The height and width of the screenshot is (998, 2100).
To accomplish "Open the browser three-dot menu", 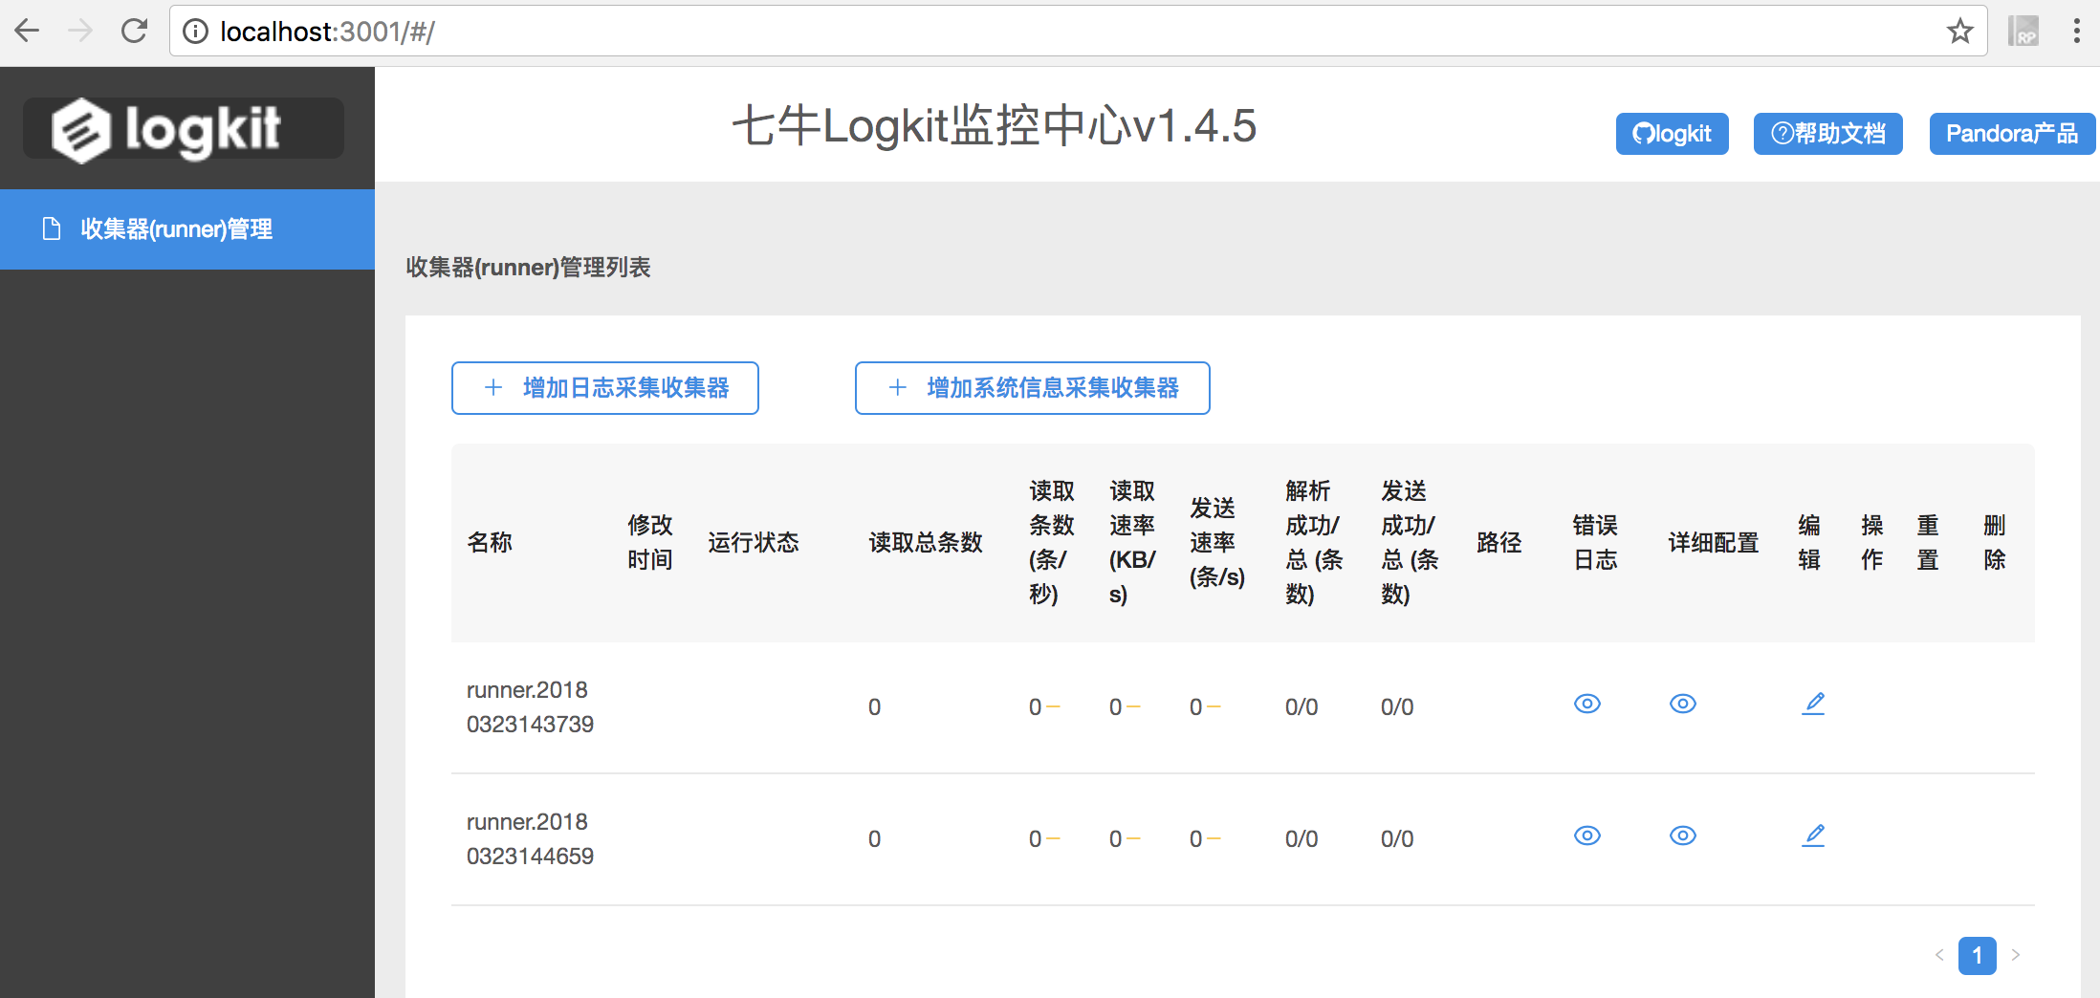I will point(2076,30).
